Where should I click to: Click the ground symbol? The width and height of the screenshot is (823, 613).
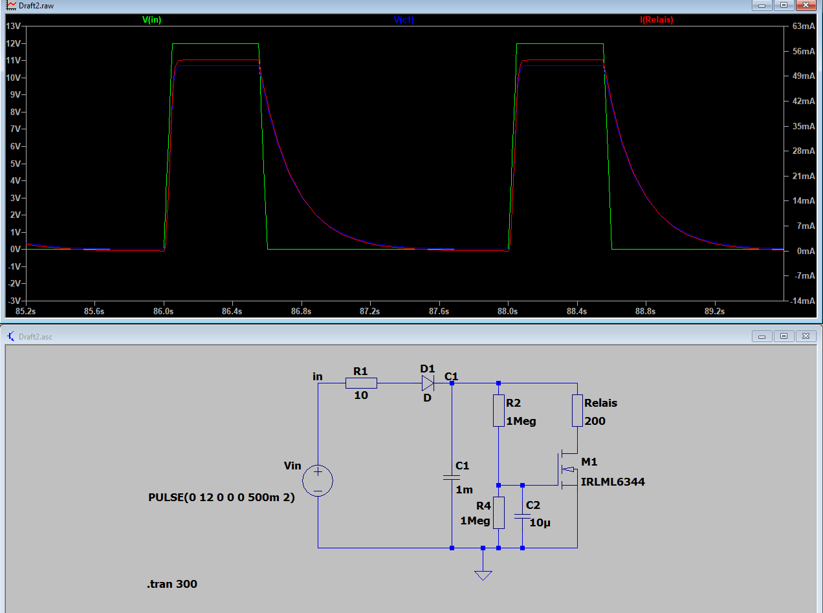tap(483, 575)
